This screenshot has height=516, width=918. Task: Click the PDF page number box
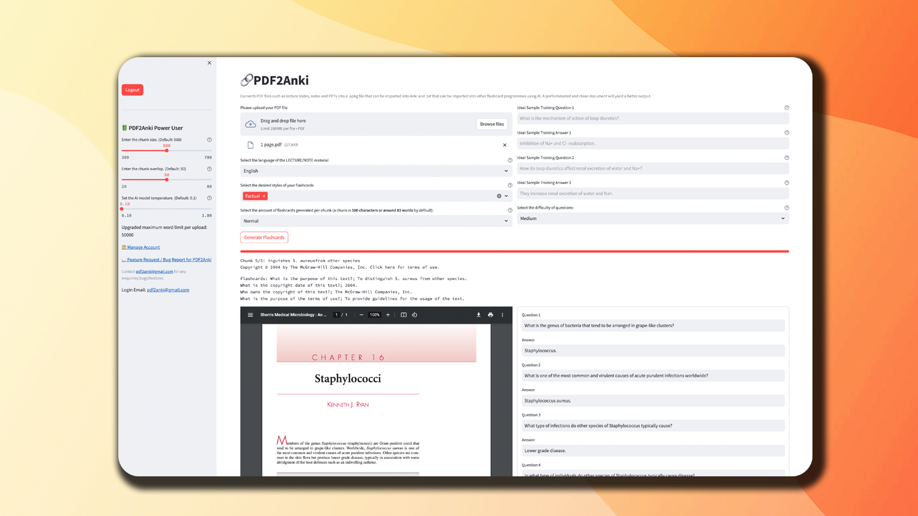tap(337, 315)
